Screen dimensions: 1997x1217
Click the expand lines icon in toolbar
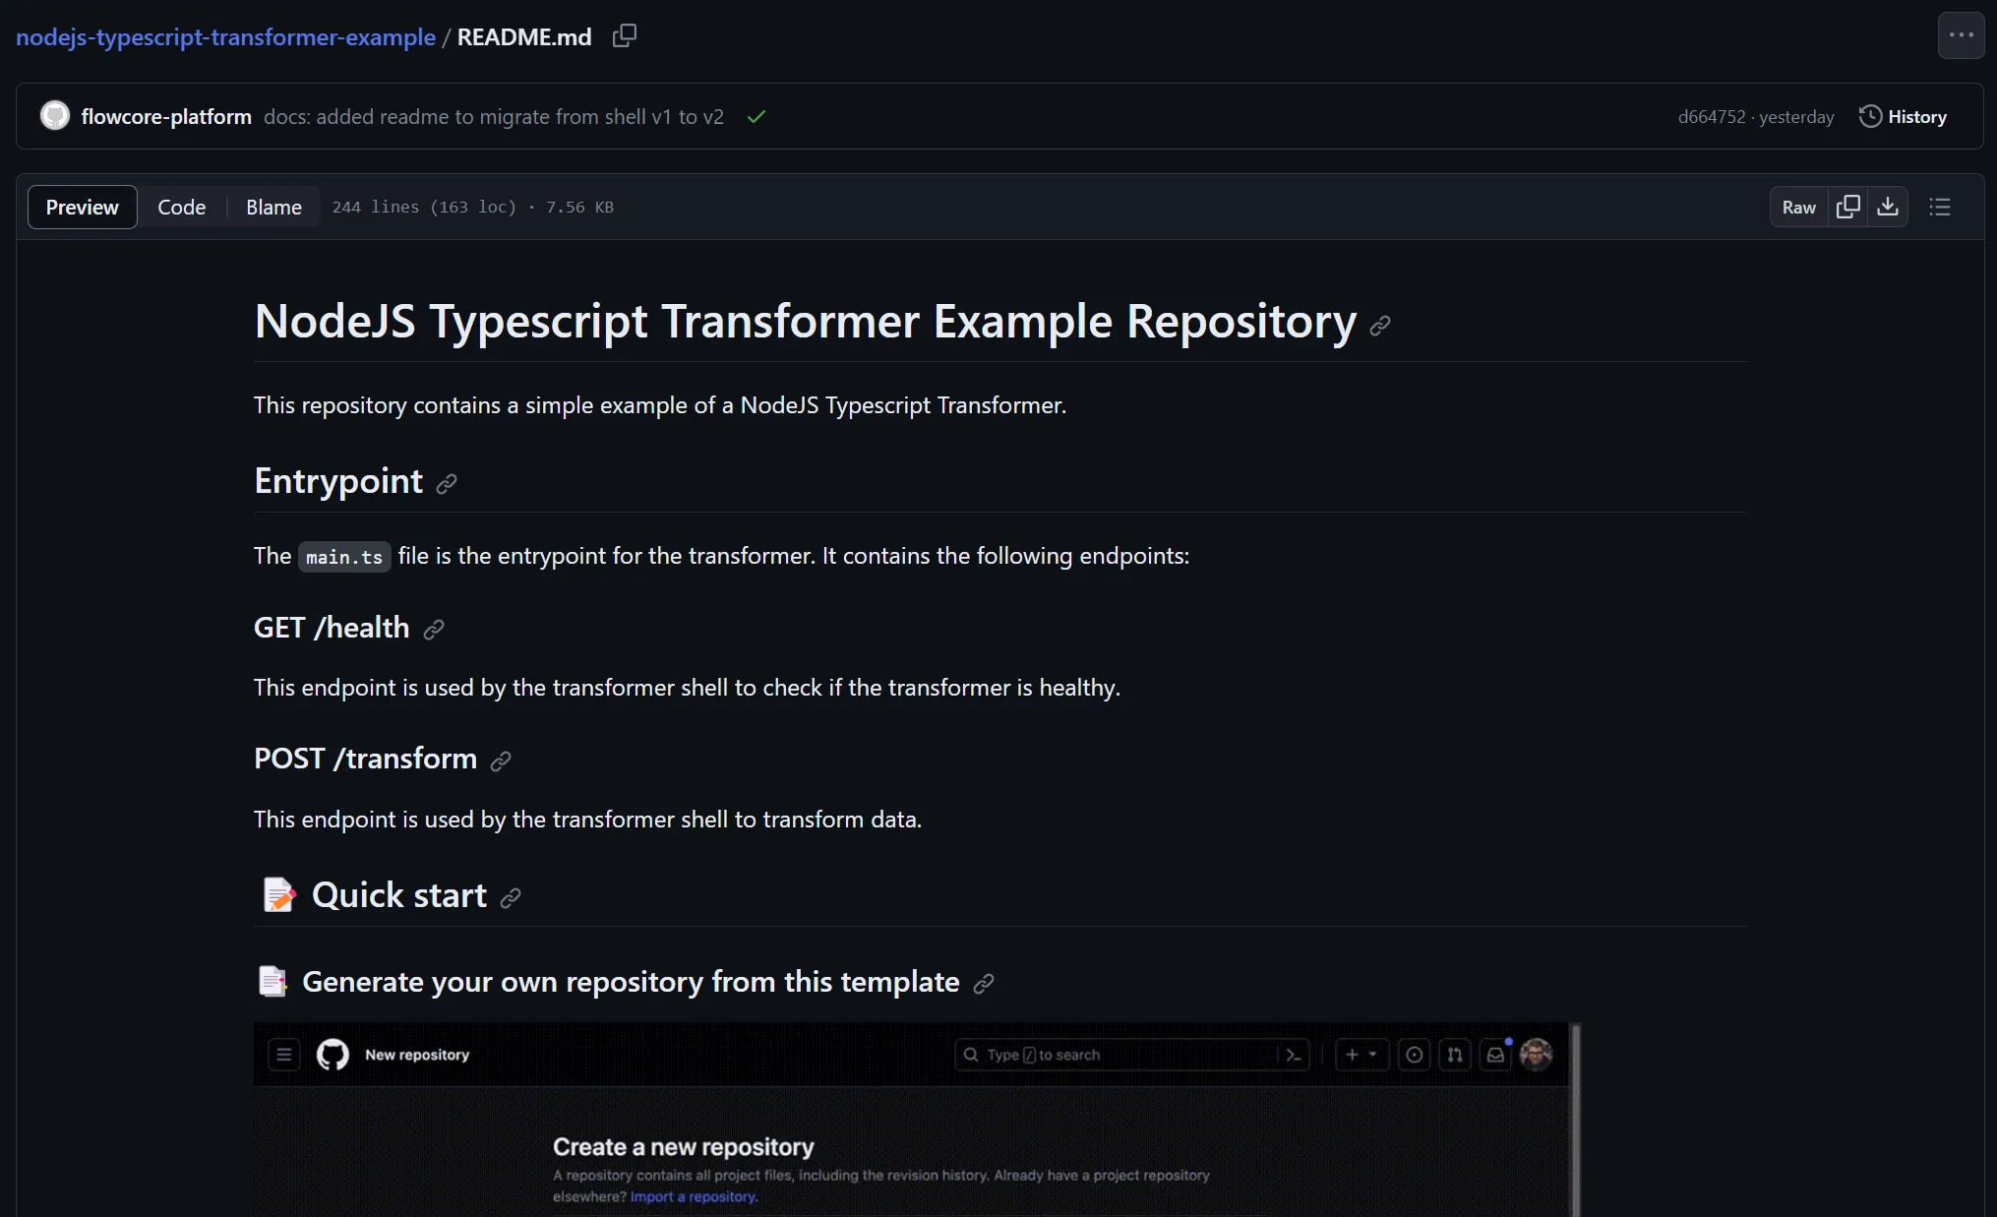(1939, 207)
